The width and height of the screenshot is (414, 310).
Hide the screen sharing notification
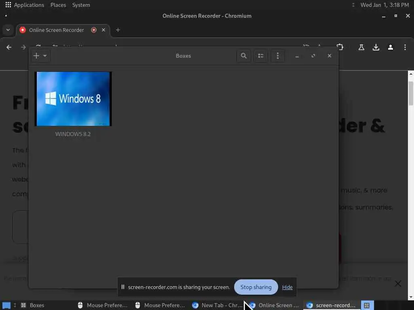point(287,287)
